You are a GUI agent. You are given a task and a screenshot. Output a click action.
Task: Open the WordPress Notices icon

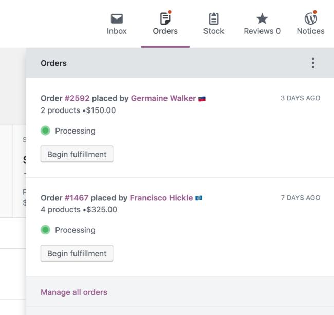[310, 19]
